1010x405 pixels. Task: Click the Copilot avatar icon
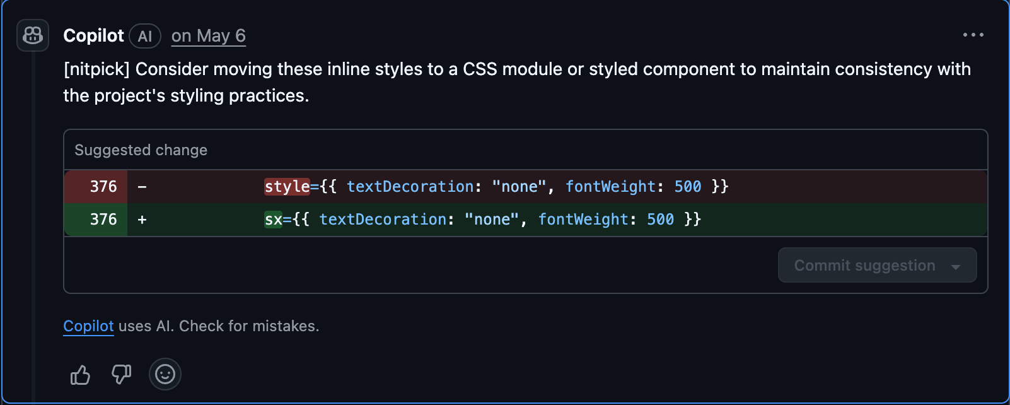click(x=33, y=35)
